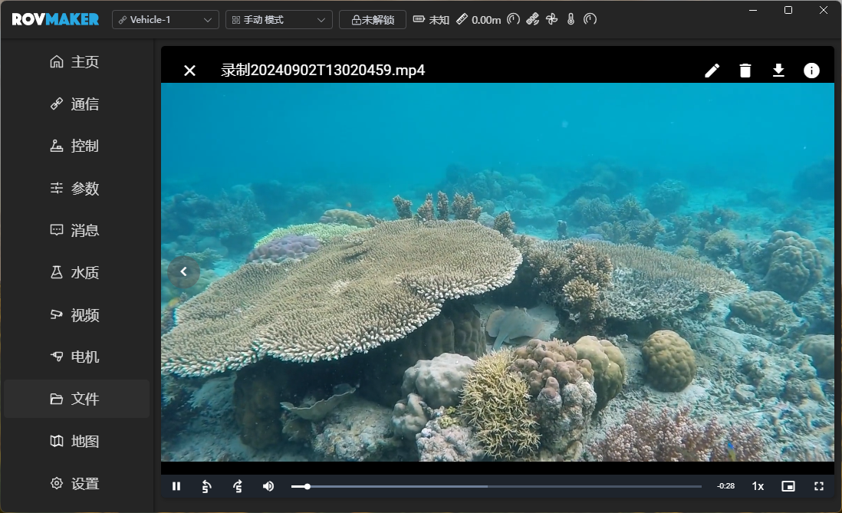
Task: Download the video using the download icon
Action: [x=778, y=71]
